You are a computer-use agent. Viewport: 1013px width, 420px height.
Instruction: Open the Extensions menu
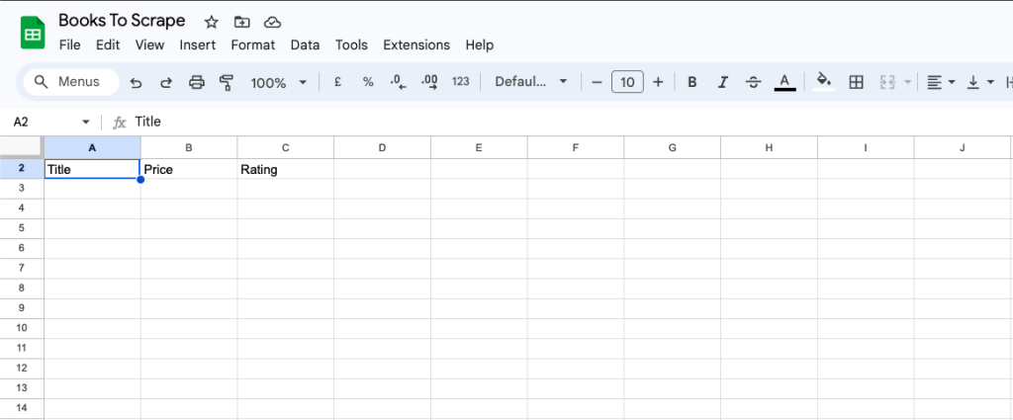click(415, 44)
